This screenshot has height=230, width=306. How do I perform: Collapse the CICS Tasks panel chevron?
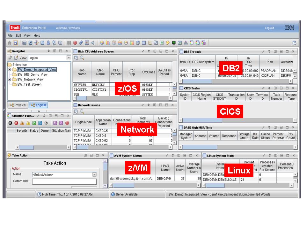pos(269,88)
